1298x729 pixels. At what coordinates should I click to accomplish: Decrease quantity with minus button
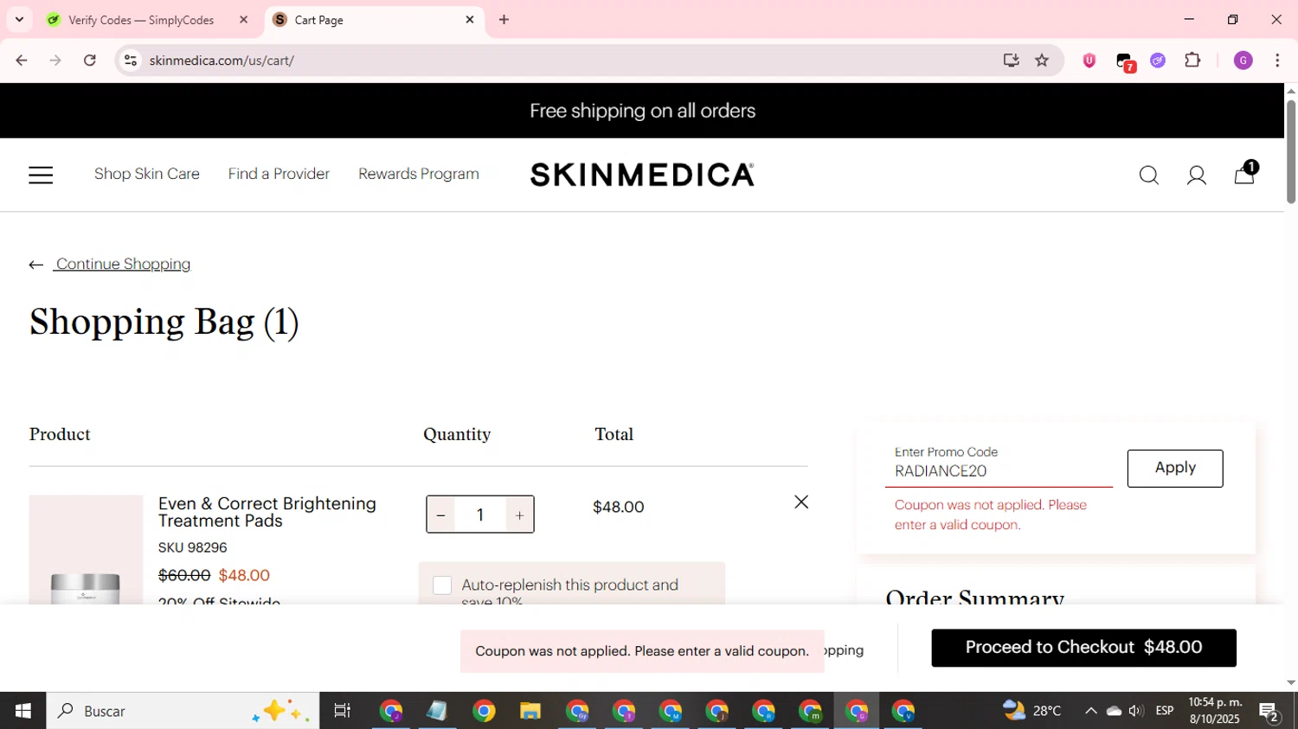point(440,515)
